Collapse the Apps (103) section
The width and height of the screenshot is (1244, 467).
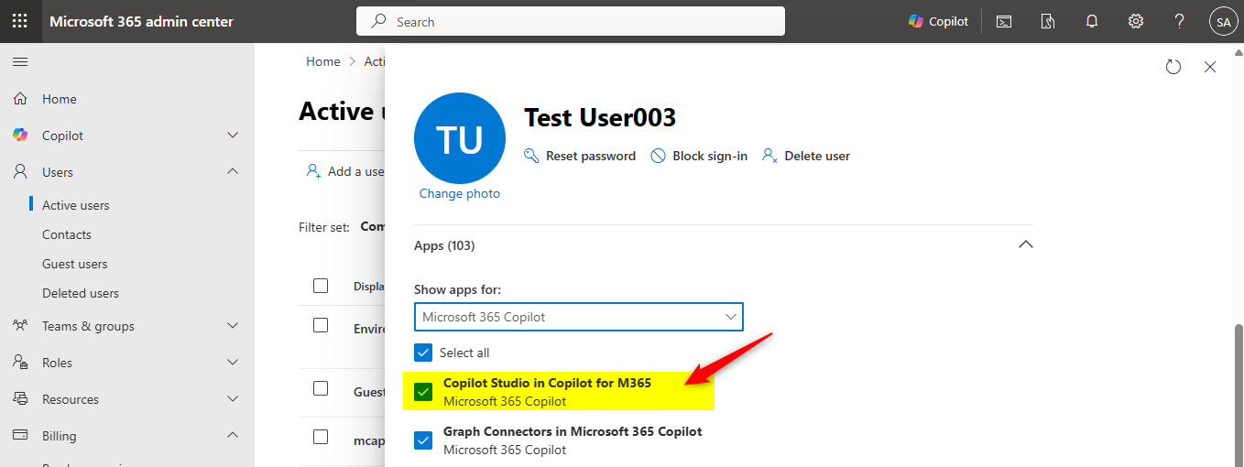(x=1026, y=245)
